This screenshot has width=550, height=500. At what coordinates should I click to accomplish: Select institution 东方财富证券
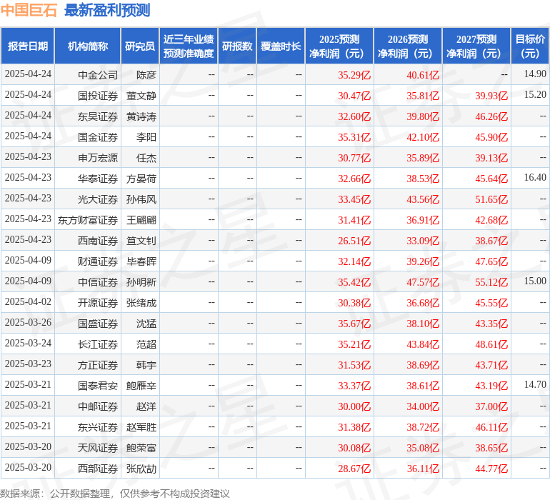[x=88, y=220]
